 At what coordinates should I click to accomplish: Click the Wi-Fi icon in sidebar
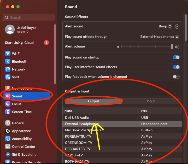pos(8,54)
